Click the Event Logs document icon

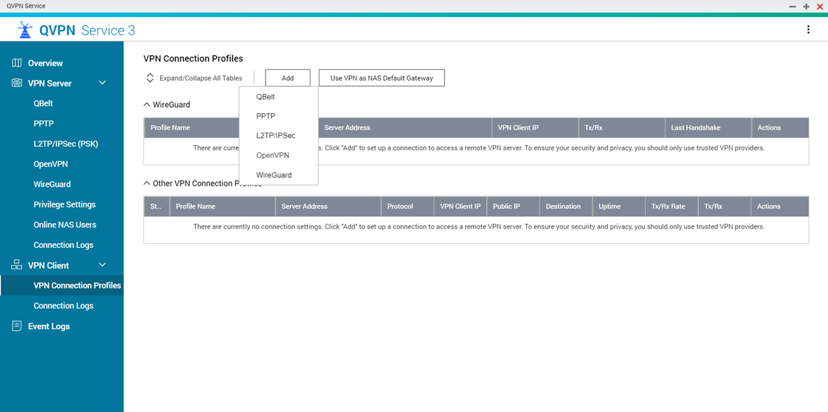click(17, 326)
